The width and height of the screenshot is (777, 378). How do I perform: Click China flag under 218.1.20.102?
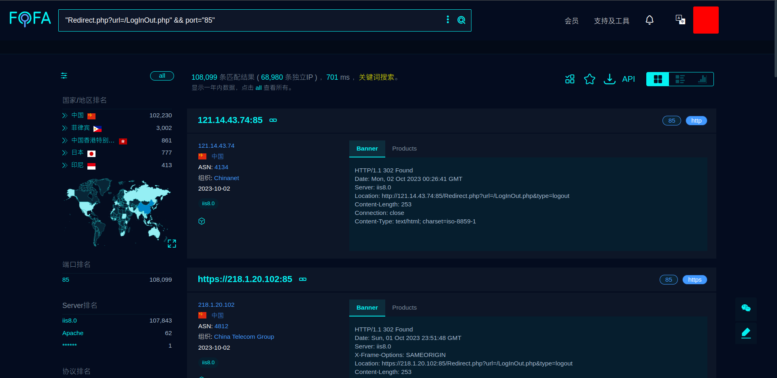click(x=202, y=315)
